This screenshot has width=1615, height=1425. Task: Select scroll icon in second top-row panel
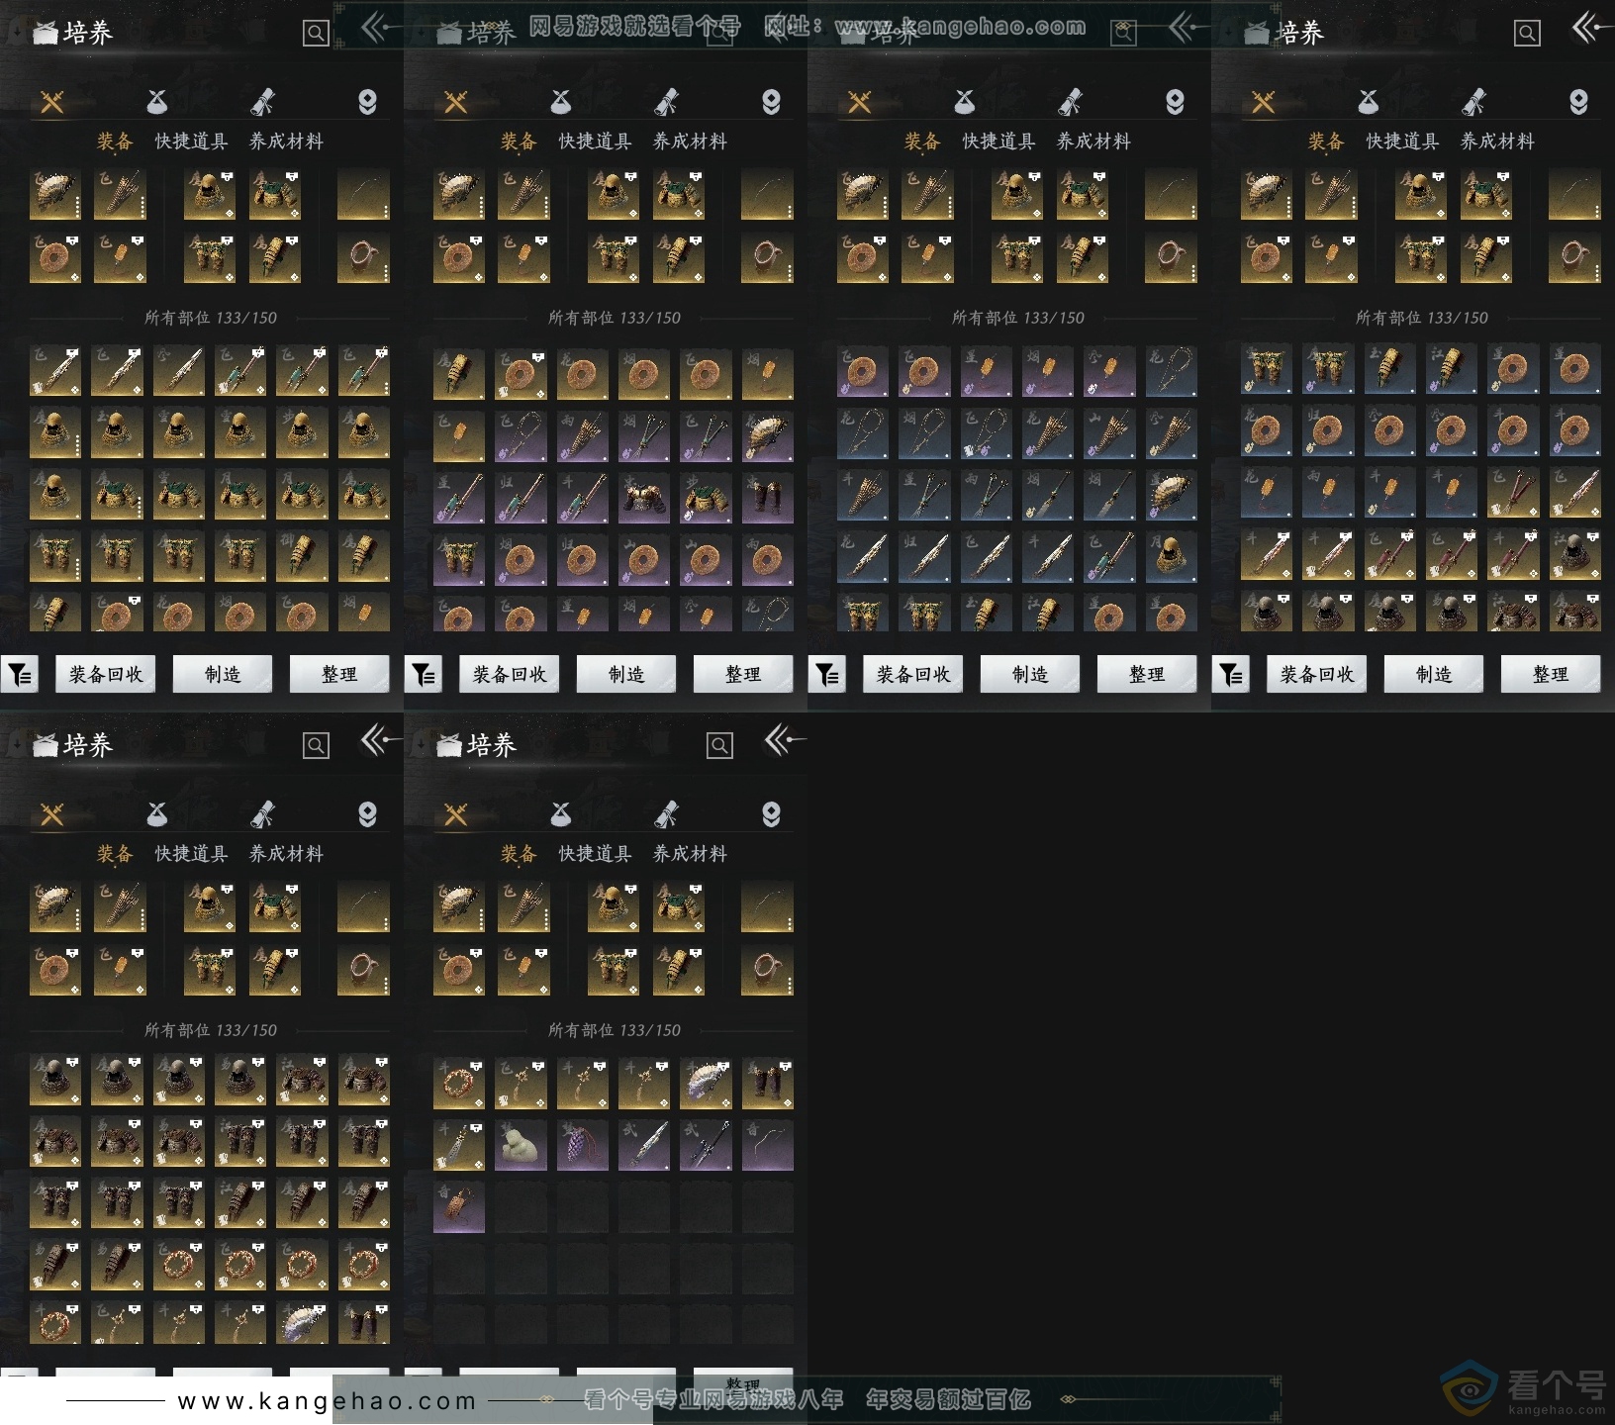(666, 102)
